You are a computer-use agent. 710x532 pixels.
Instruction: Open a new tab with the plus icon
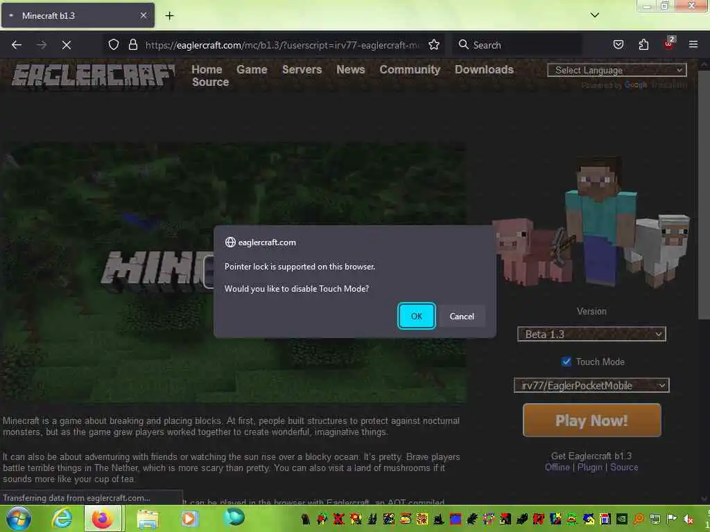pos(169,16)
